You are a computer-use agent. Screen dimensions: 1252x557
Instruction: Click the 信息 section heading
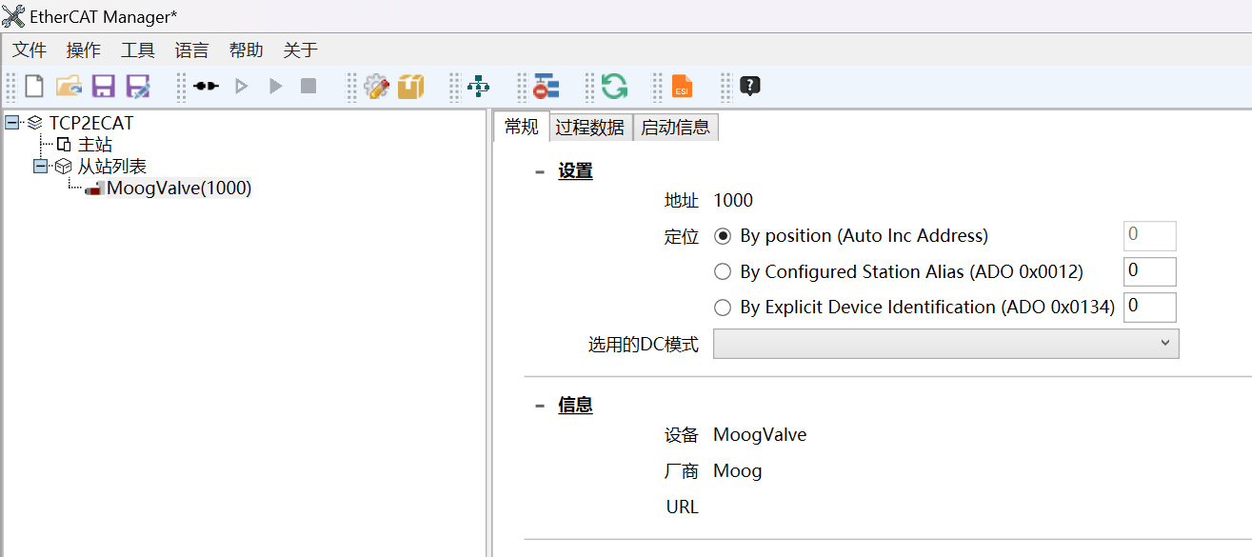(x=576, y=405)
